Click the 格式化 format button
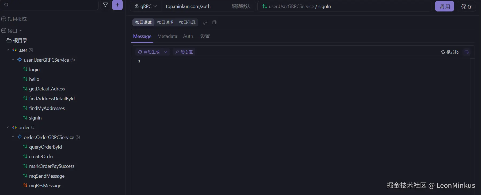The width and height of the screenshot is (481, 195). point(450,52)
